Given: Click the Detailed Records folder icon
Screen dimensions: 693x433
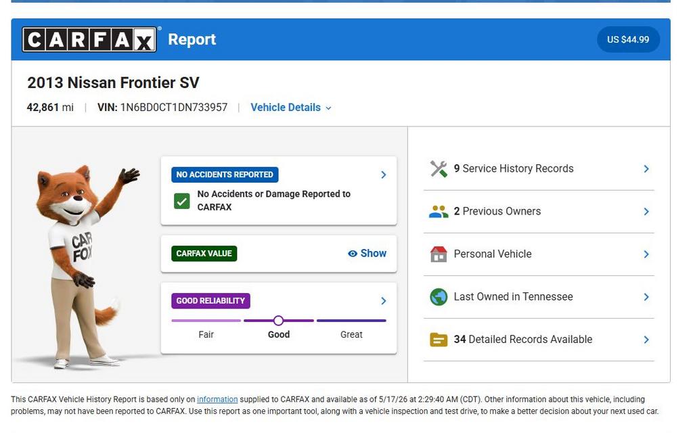Looking at the screenshot, I should 439,340.
